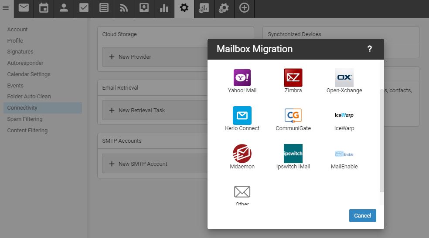Open the Email envelope icon in top bar
This screenshot has height=238, width=429.
(x=24, y=8)
